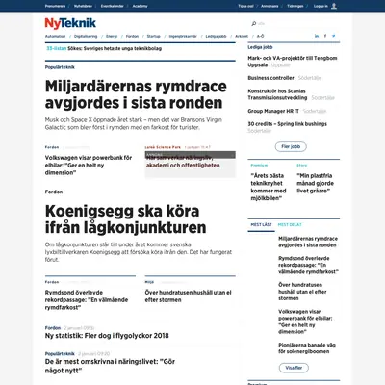Go to Digitalisering section
385x385 pixels.
(x=86, y=36)
